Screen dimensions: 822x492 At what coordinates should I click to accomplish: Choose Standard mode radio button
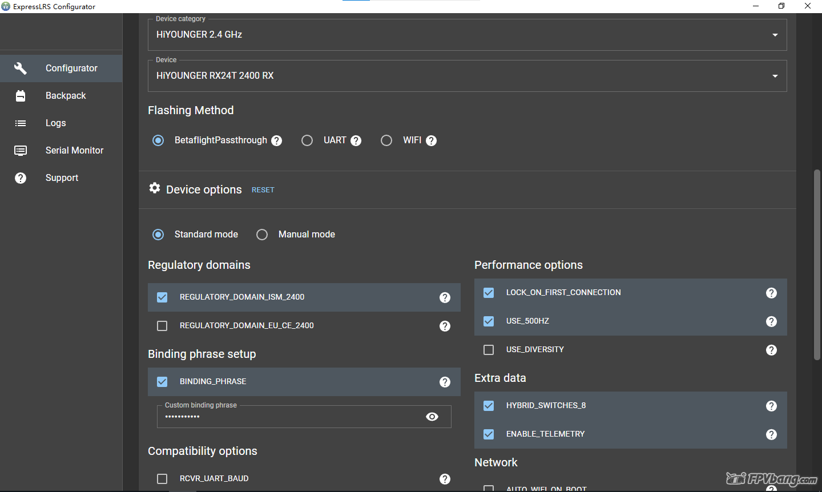pyautogui.click(x=158, y=235)
